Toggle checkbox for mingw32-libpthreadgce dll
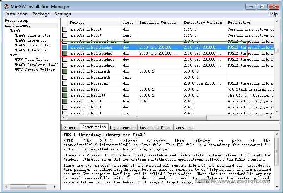 65,65
